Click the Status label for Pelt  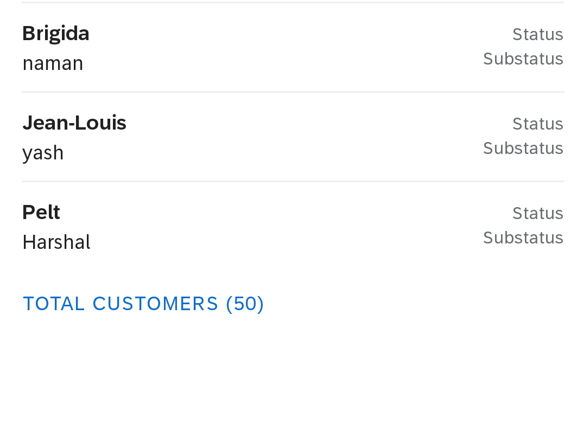(x=537, y=213)
